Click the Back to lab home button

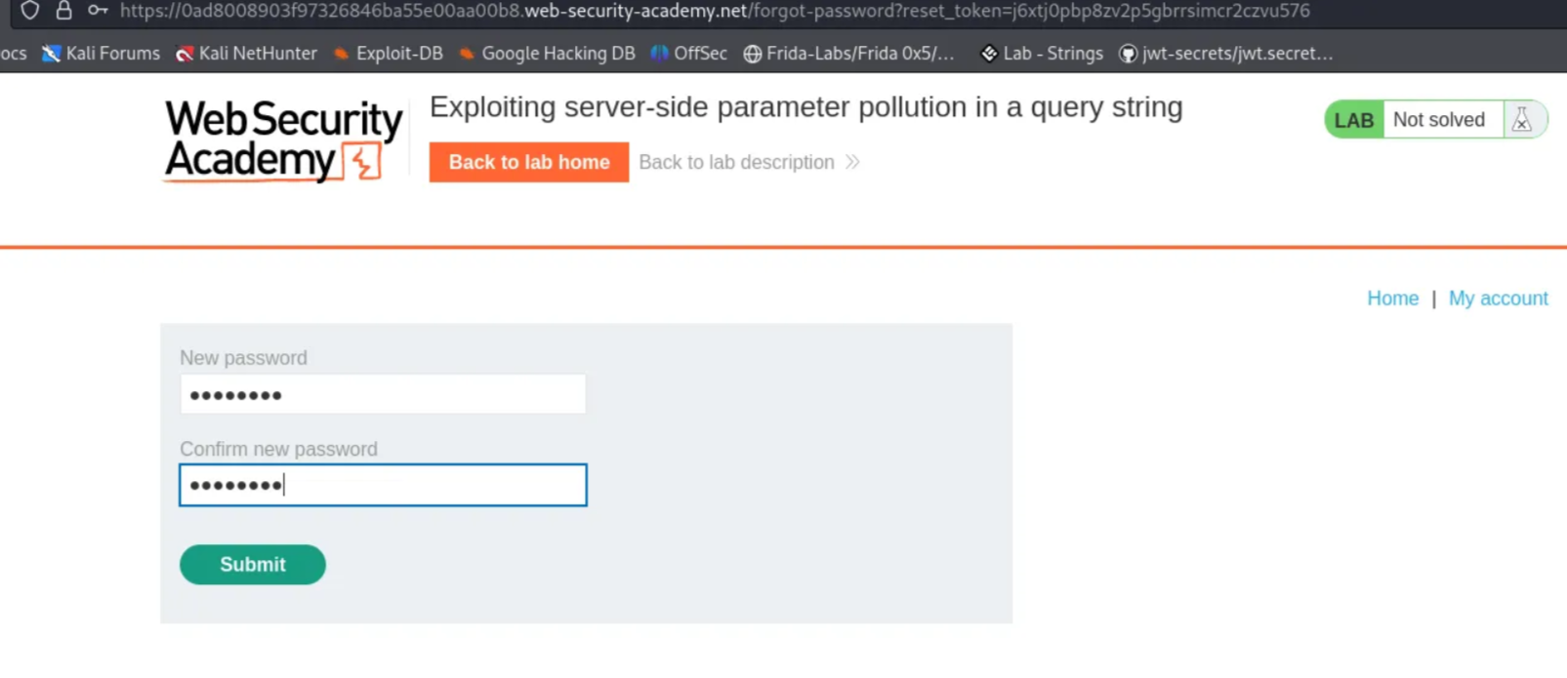click(528, 162)
